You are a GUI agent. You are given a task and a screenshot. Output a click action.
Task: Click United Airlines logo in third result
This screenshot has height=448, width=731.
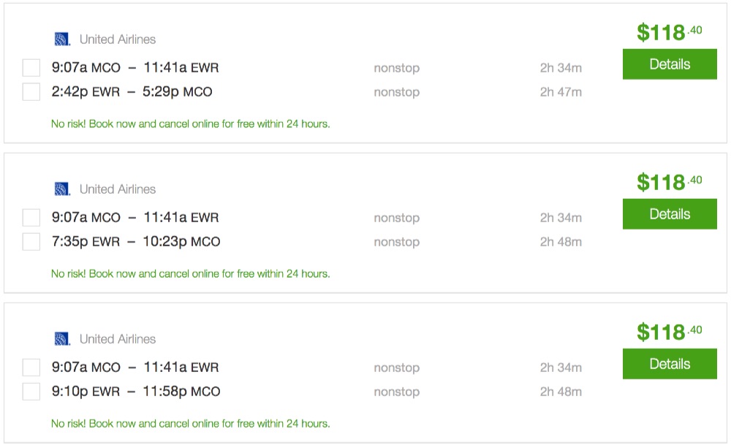pos(62,339)
